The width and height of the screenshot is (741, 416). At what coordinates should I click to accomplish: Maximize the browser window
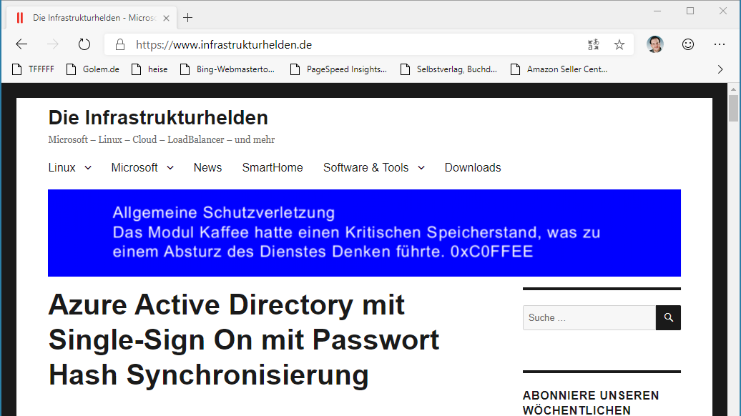[x=690, y=11]
